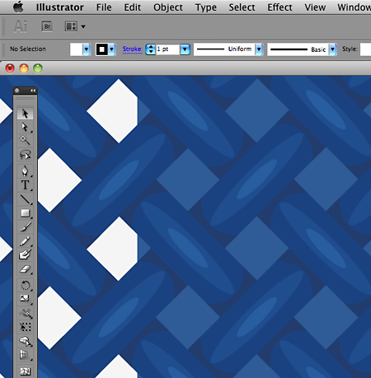Open Adobe Bridge with Br icon
371x378 pixels.
pyautogui.click(x=47, y=26)
